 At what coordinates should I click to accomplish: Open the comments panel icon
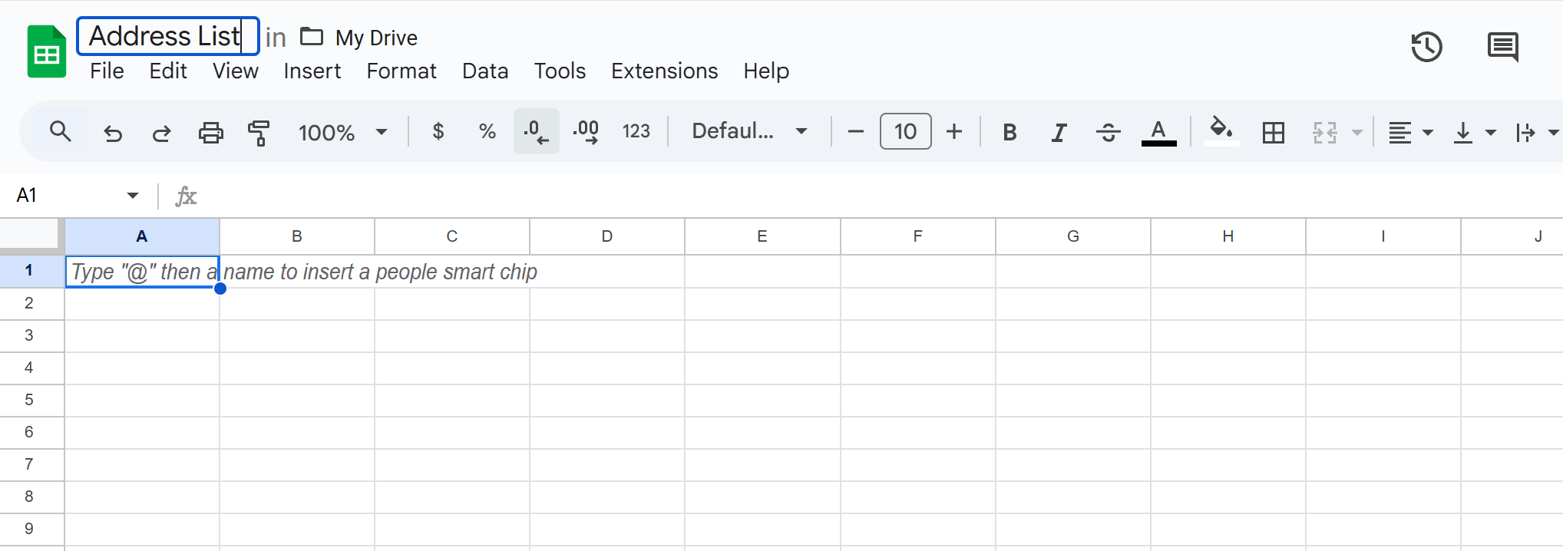[1502, 47]
